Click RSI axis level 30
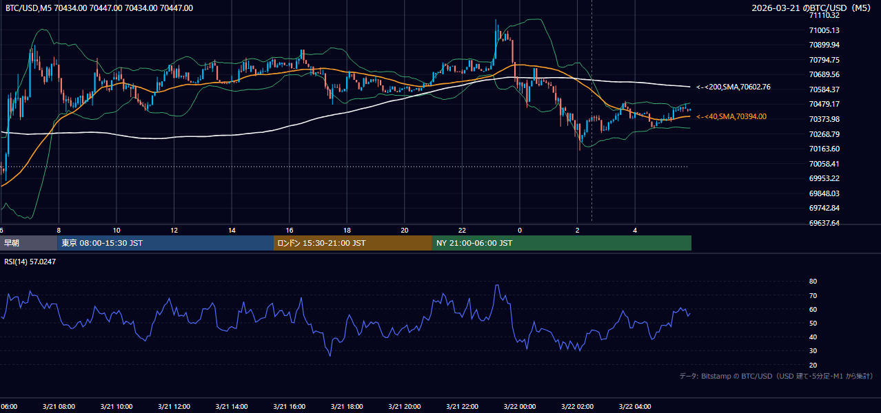This screenshot has height=413, width=881. (813, 351)
